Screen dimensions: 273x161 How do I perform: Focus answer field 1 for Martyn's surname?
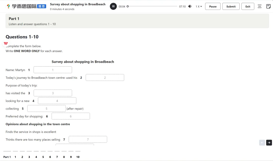pos(53,70)
